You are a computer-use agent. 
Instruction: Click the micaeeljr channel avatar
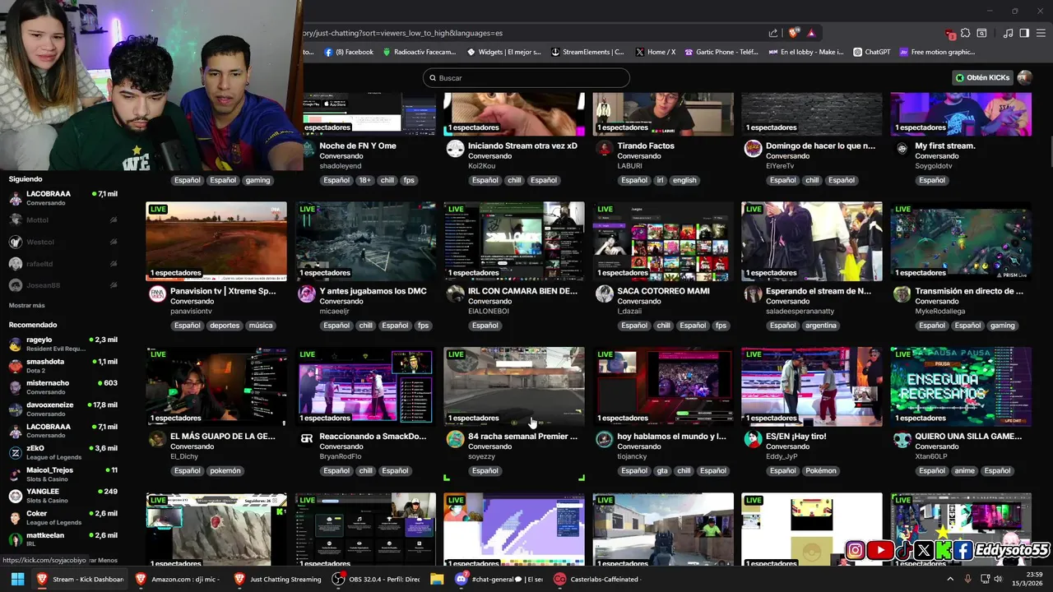point(306,294)
